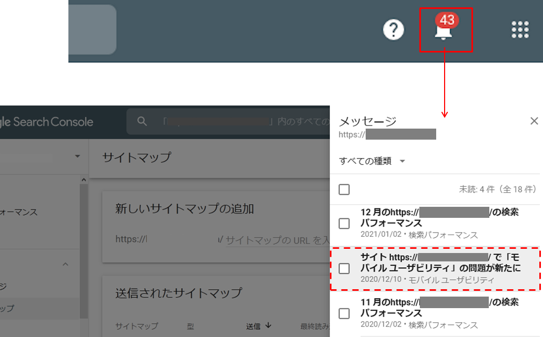Close the メッセージ panel
This screenshot has height=337, width=543.
click(534, 121)
